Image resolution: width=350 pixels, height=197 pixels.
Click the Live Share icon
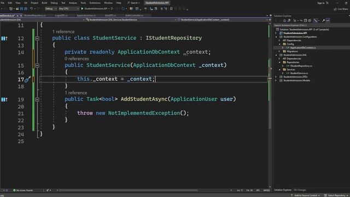click(335, 9)
